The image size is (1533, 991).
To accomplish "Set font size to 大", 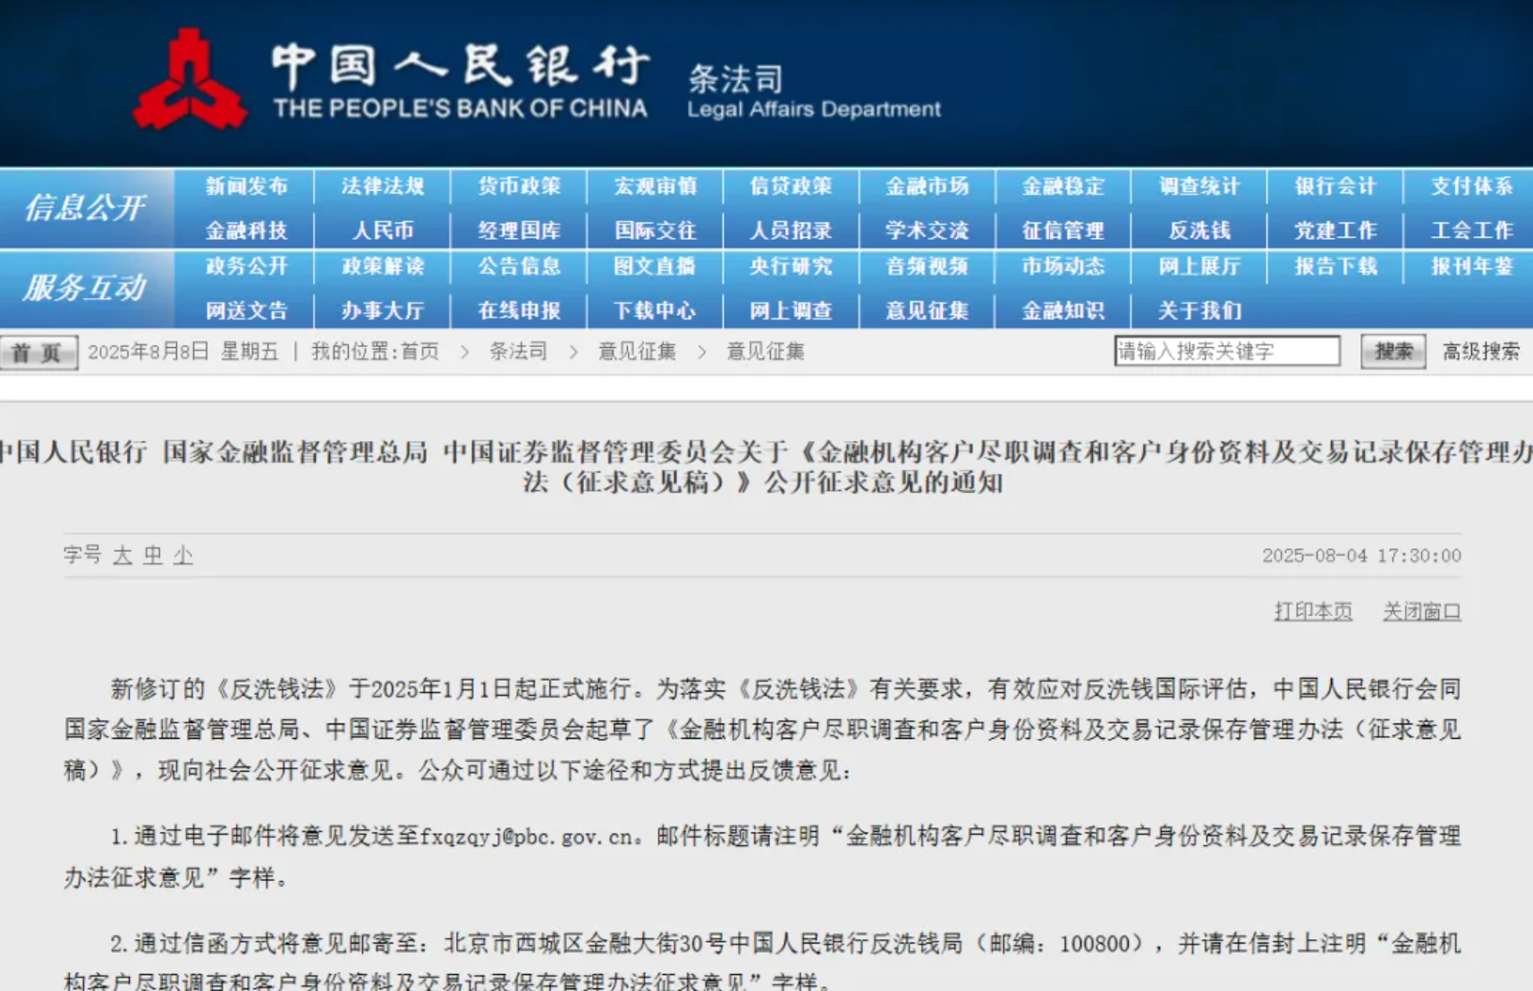I will [x=123, y=555].
